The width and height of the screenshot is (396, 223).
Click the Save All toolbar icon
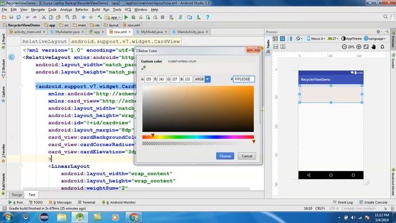[x=11, y=17]
